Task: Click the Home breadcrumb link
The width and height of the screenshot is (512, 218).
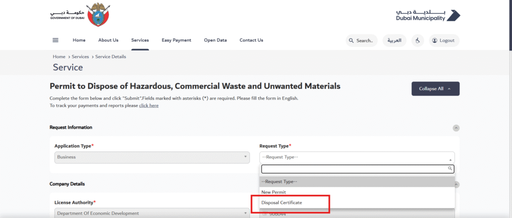Action: 59,56
